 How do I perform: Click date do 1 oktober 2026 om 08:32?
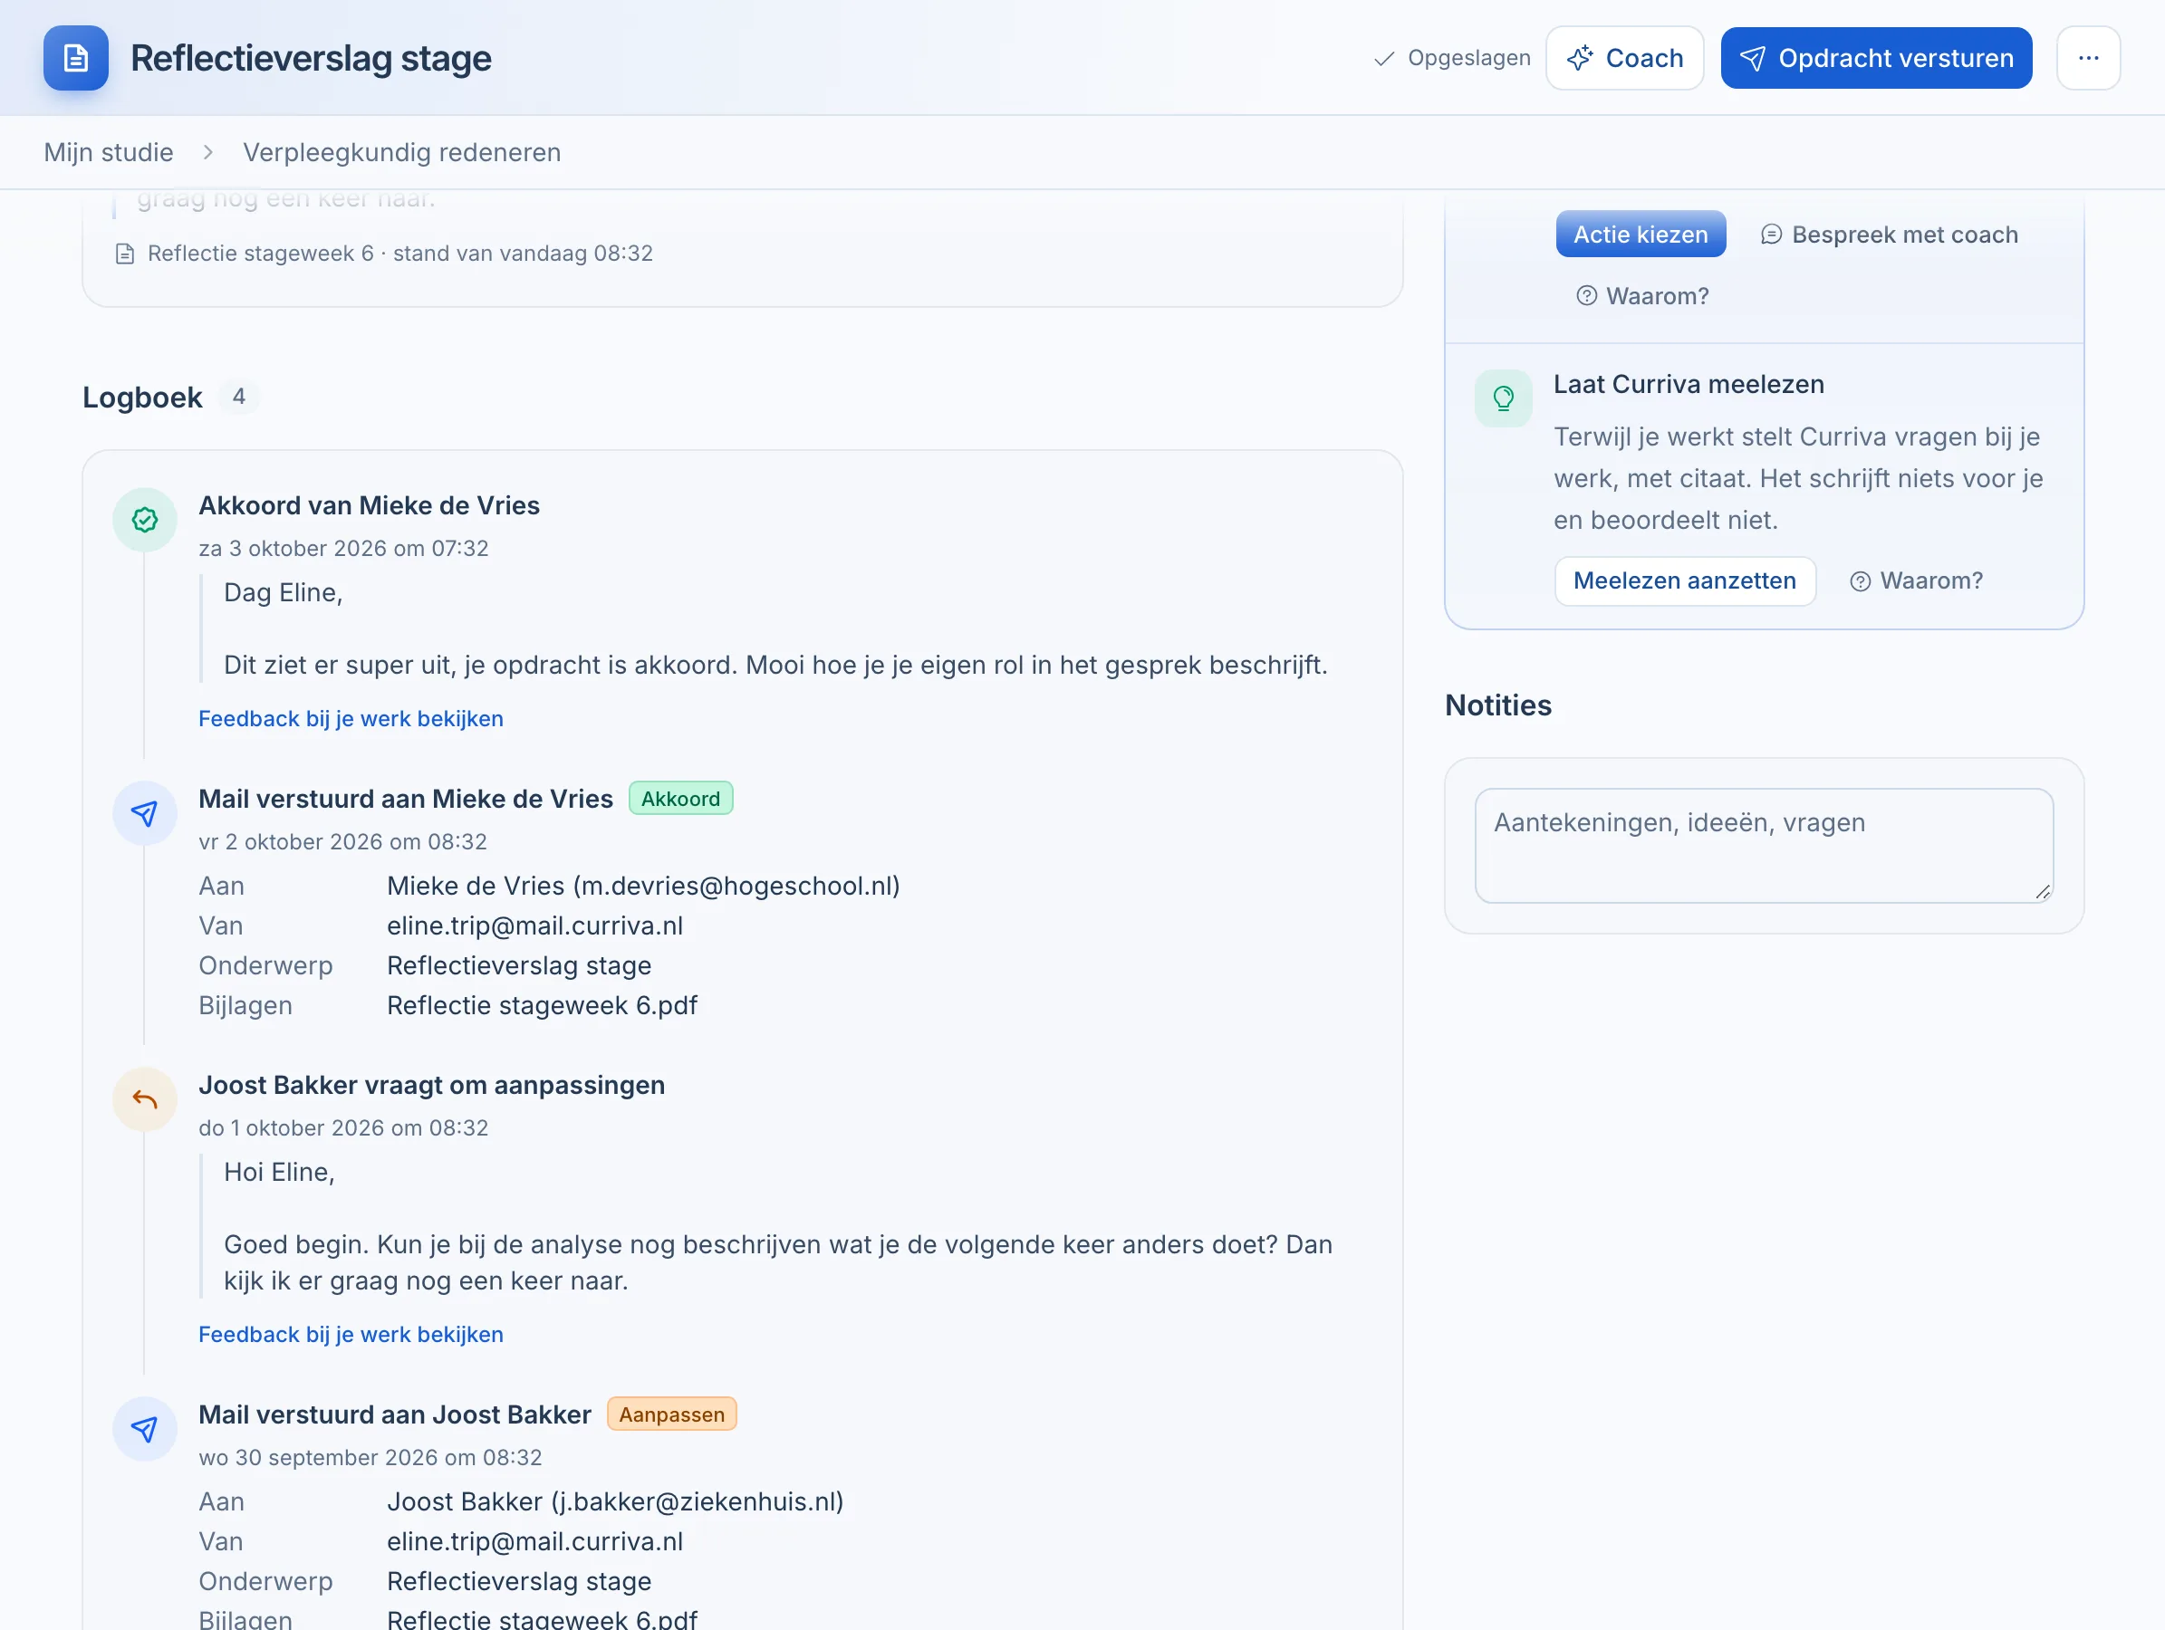tap(343, 1128)
